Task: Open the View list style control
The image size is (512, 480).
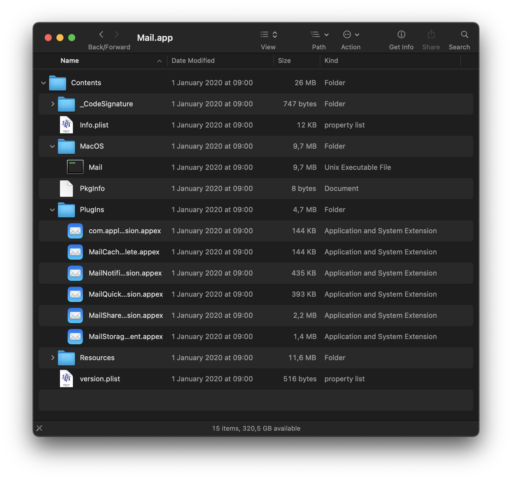Action: click(269, 35)
